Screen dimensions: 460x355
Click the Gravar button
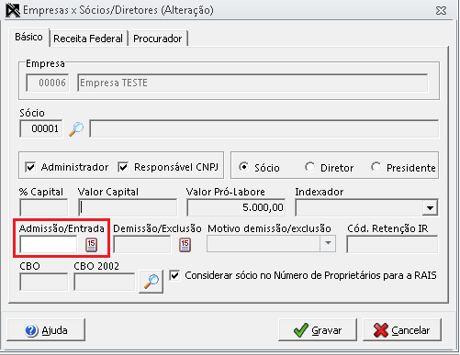coord(318,330)
